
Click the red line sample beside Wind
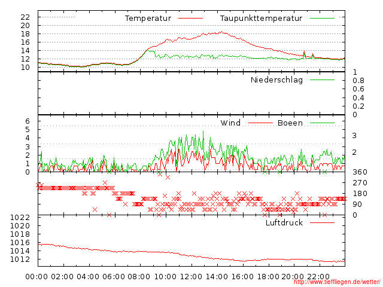click(x=260, y=123)
